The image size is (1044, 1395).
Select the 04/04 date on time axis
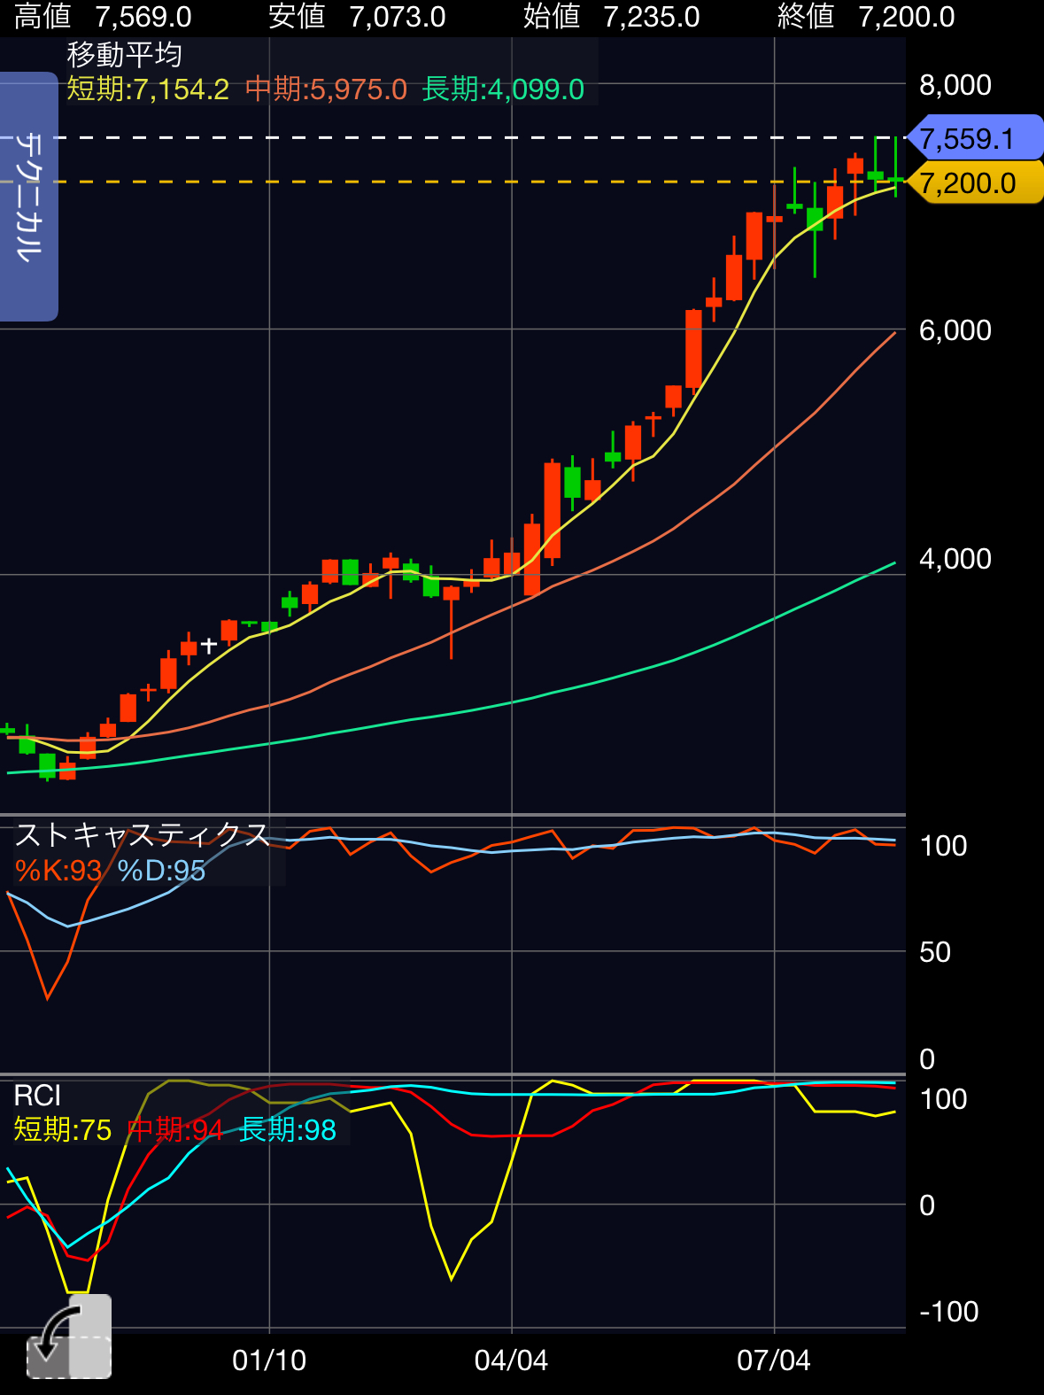coord(511,1360)
